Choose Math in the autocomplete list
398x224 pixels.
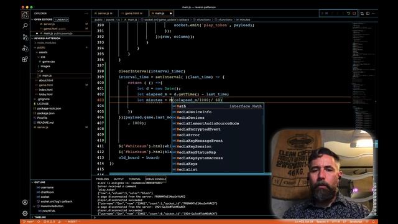click(218, 106)
